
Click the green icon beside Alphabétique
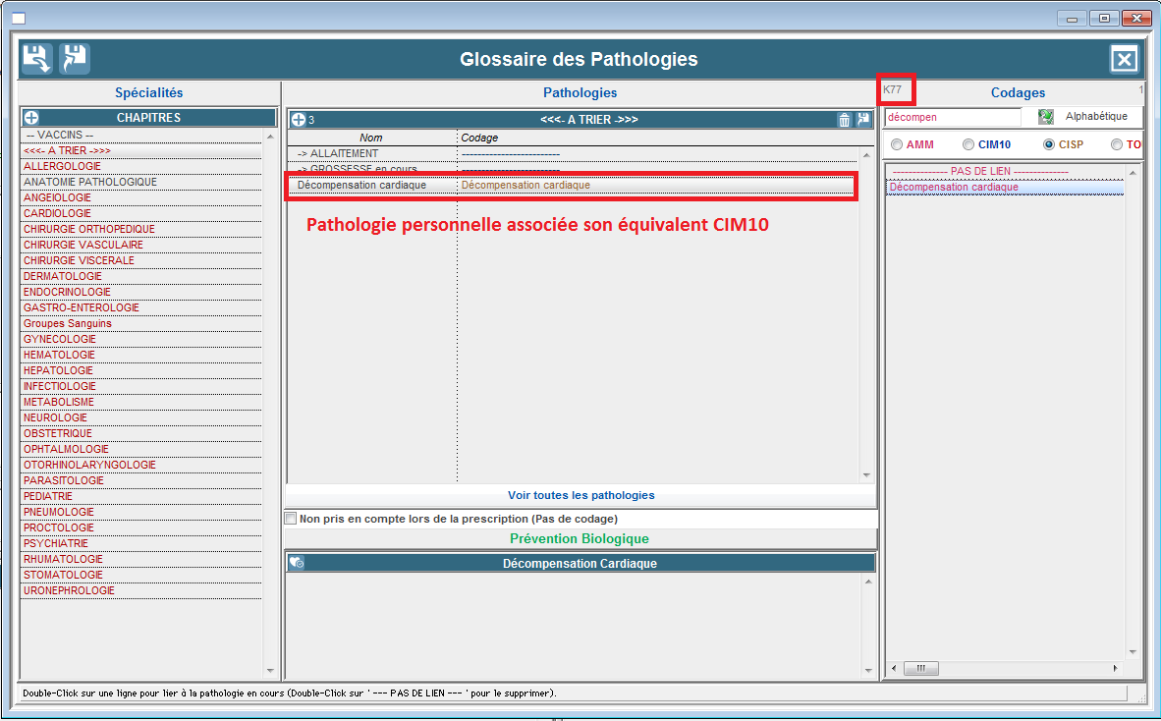[1046, 117]
